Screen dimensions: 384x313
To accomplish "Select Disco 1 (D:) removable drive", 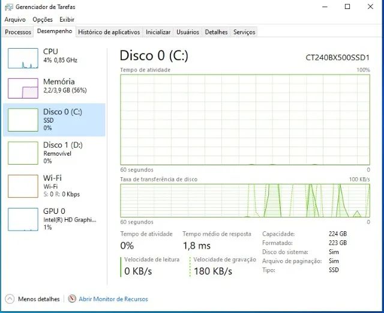I will 54,153.
